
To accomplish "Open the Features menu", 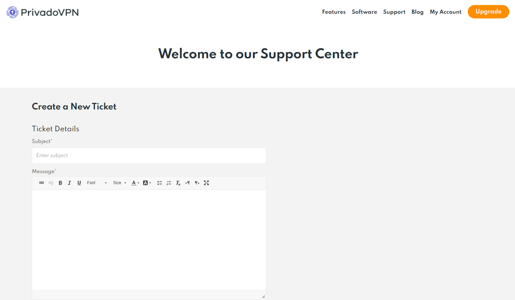I will tap(334, 12).
